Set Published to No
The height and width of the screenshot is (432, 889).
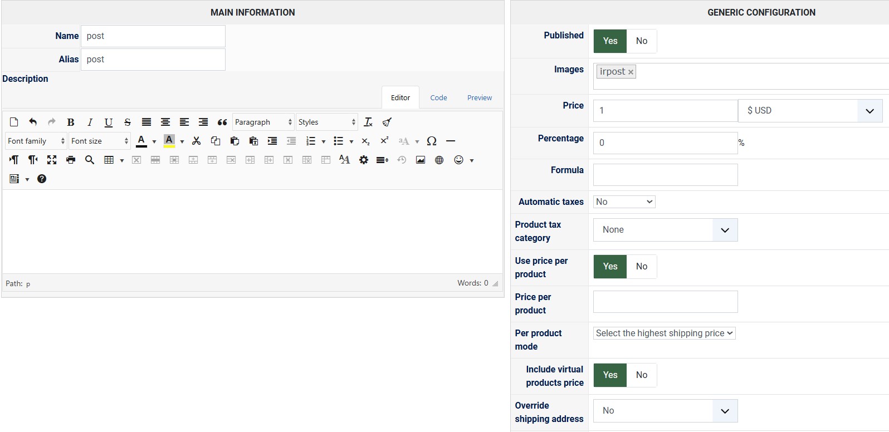click(x=642, y=41)
